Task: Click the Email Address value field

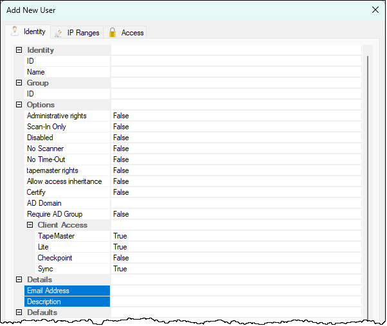Action: coord(235,291)
